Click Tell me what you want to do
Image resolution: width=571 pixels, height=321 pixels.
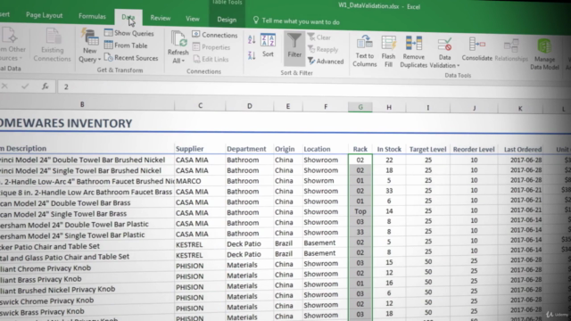(x=296, y=21)
